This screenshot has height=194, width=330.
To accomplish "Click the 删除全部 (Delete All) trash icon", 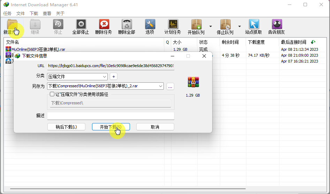I will [126, 24].
